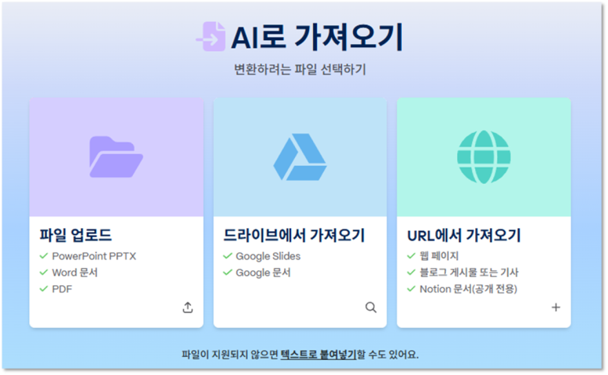Click the check mark beside Notion 문서
Image resolution: width=608 pixels, height=375 pixels.
click(411, 289)
